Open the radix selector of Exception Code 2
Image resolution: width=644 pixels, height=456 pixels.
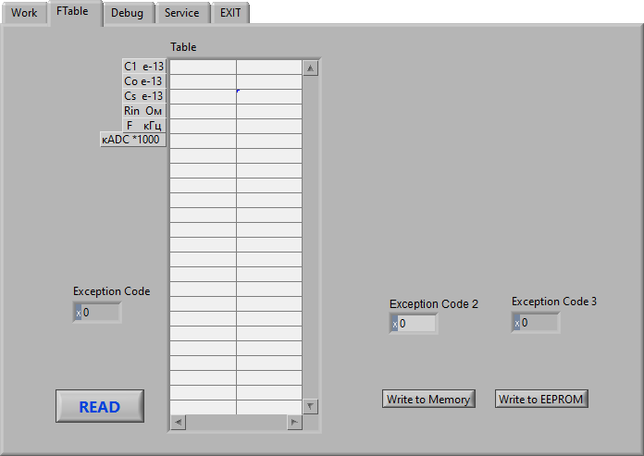point(394,324)
